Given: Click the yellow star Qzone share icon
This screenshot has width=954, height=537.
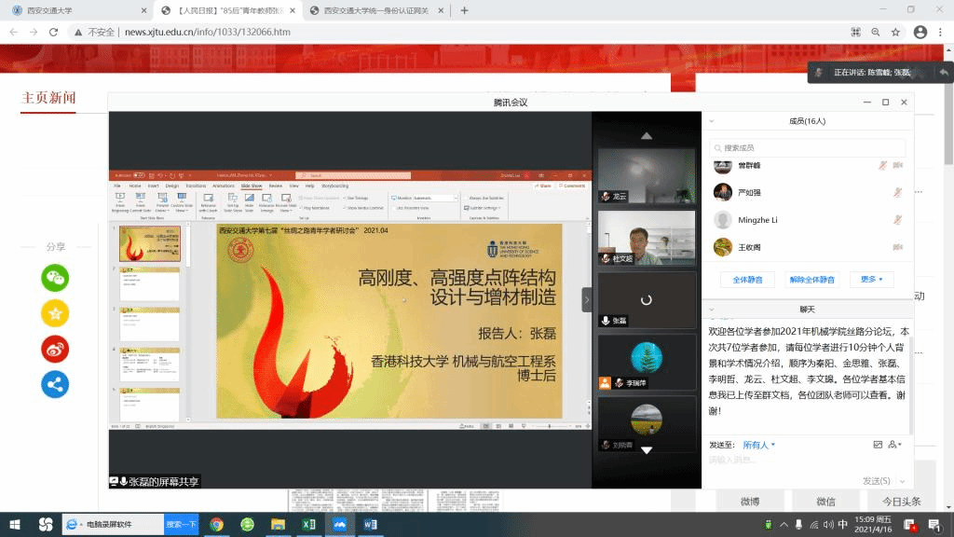Looking at the screenshot, I should 55,313.
